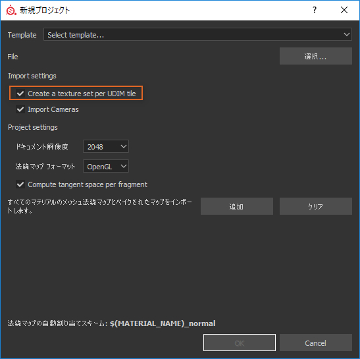Click the クリア clear button
This screenshot has width=360, height=359.
pos(315,206)
